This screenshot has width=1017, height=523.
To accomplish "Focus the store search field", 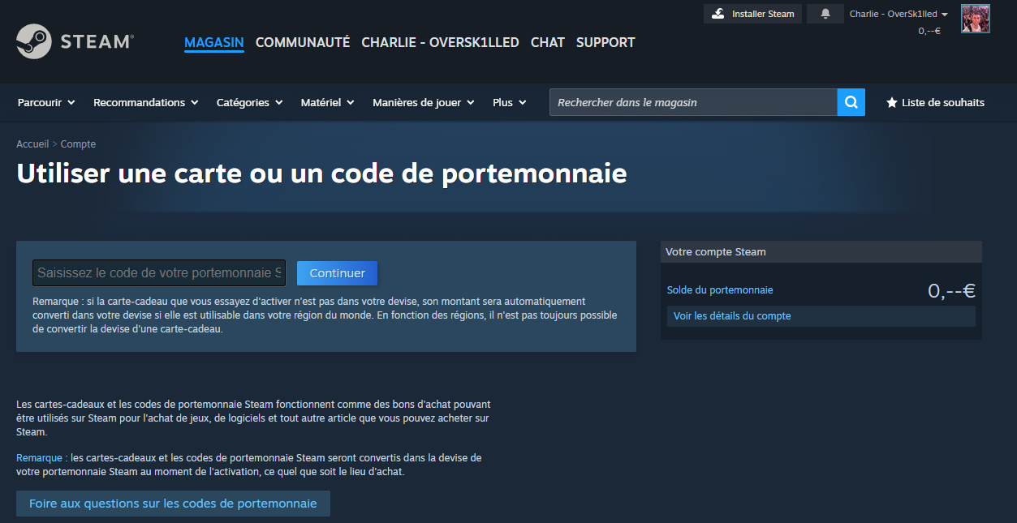I will pyautogui.click(x=693, y=102).
